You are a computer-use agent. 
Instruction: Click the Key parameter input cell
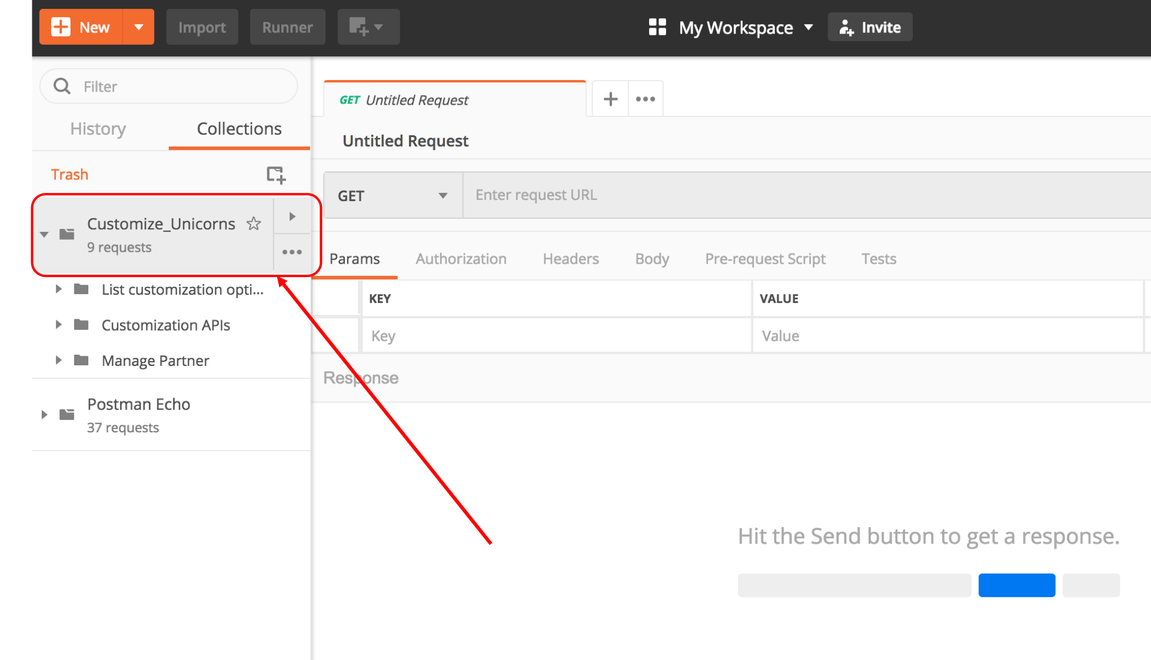click(556, 336)
